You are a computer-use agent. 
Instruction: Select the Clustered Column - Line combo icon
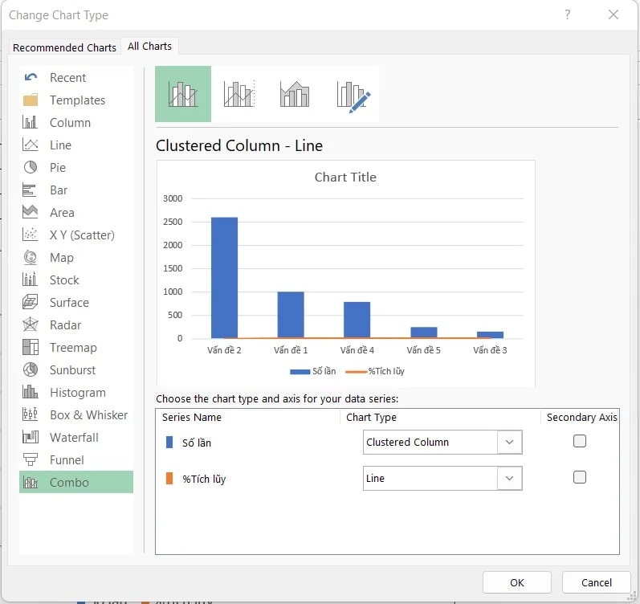tap(183, 94)
